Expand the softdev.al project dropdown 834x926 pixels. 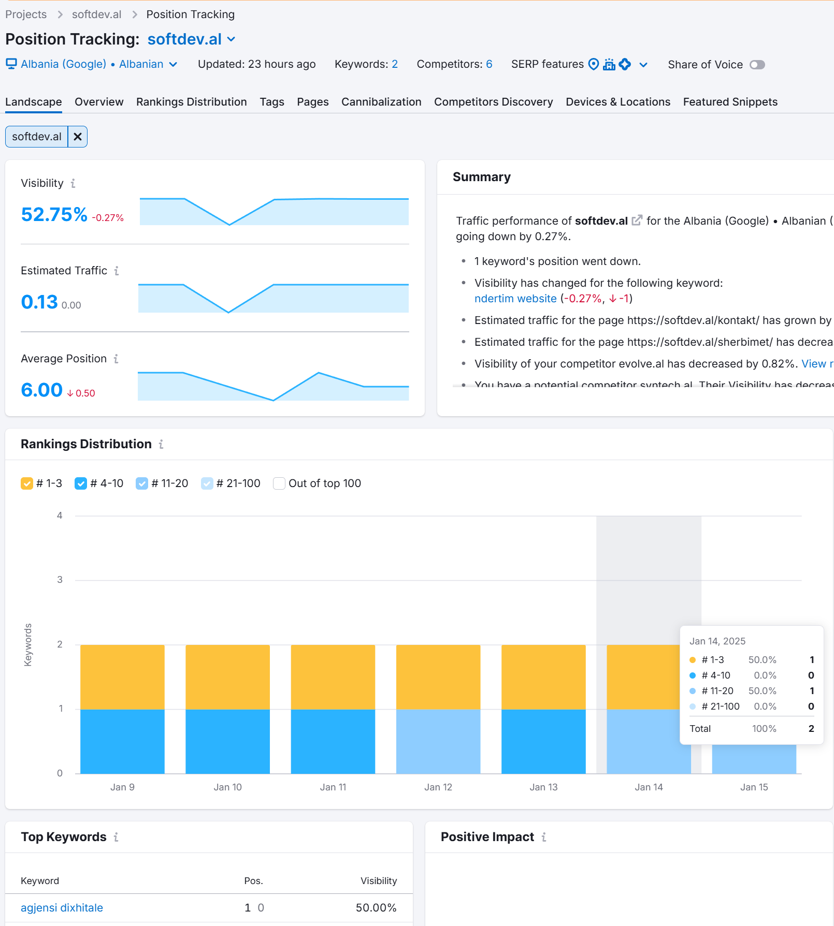pos(192,39)
